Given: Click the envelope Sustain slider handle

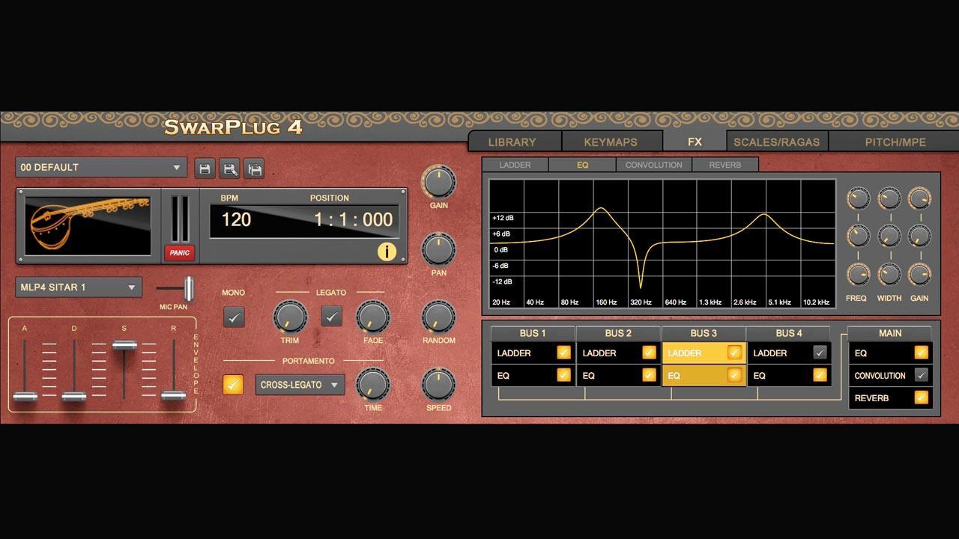Looking at the screenshot, I should tap(124, 345).
